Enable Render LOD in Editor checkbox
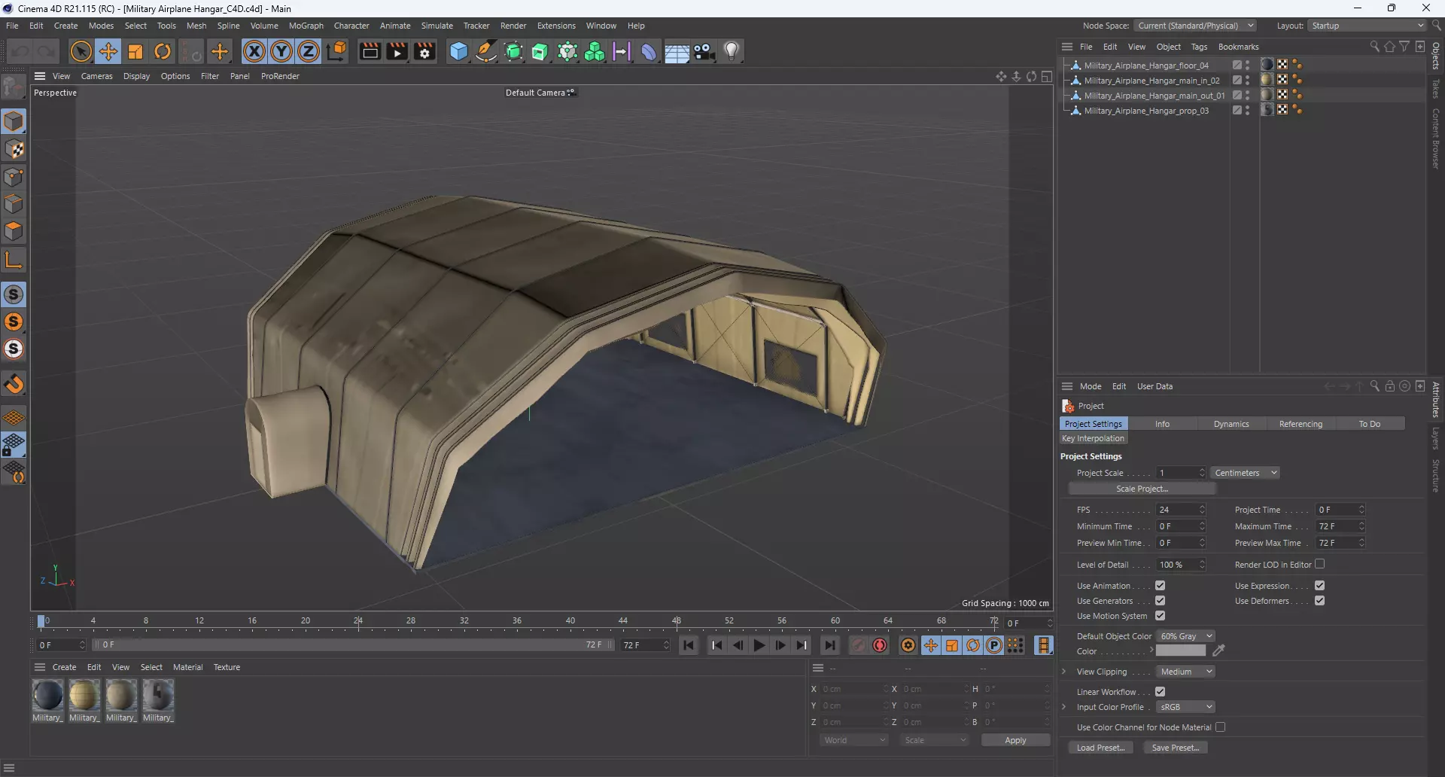The width and height of the screenshot is (1445, 777). click(1319, 564)
